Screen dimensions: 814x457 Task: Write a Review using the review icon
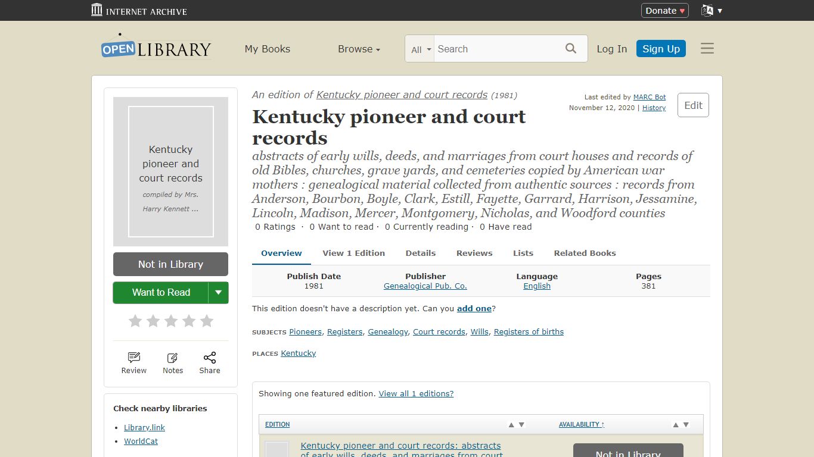[x=134, y=362]
